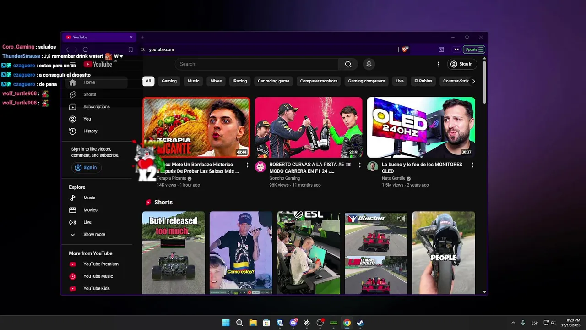Open Nate Gentile channel name link

393,178
